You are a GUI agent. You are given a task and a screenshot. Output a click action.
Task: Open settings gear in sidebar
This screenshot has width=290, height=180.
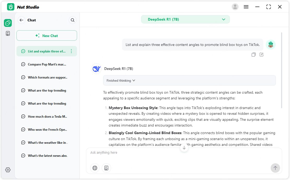pyautogui.click(x=8, y=170)
